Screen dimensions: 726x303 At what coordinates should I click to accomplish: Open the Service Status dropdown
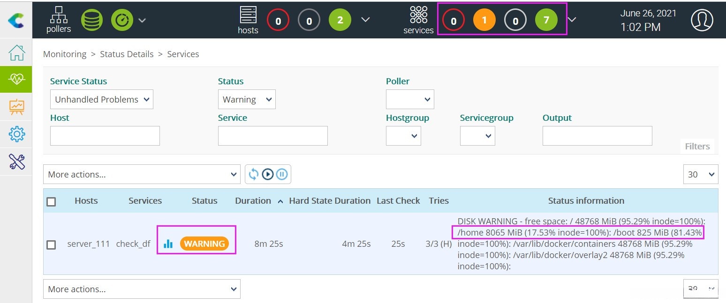(102, 99)
